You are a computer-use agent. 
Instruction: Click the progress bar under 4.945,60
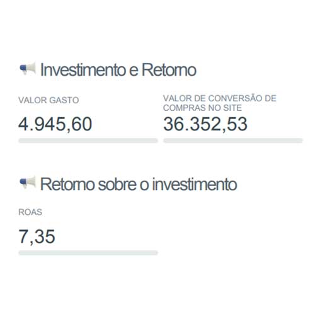88,140
